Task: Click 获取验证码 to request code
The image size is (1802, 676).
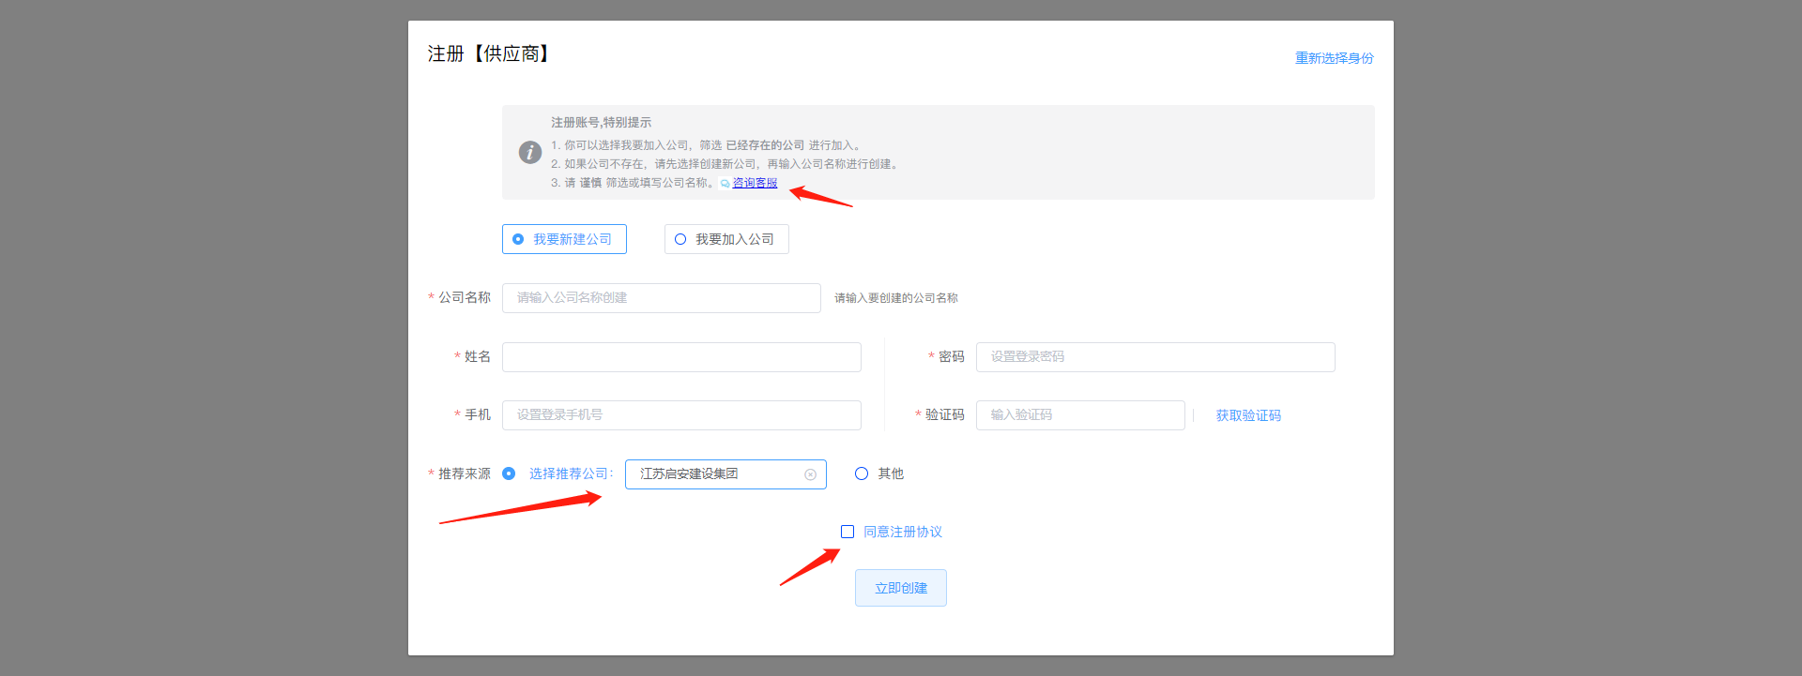Action: click(x=1247, y=415)
